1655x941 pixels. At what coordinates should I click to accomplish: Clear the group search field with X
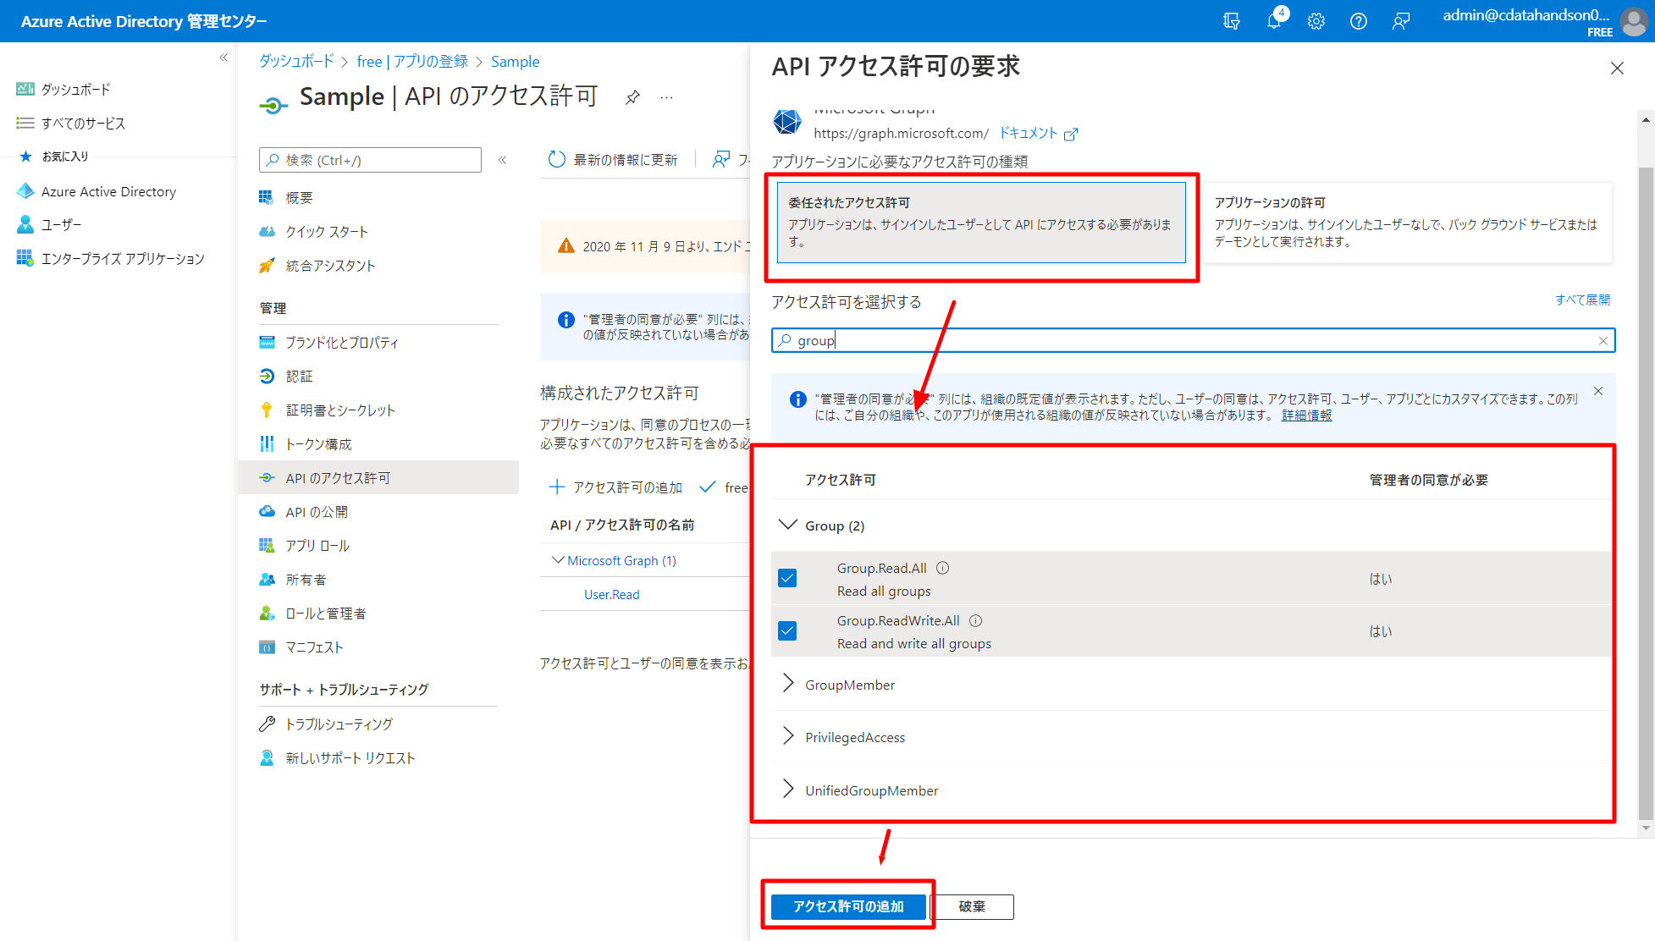point(1603,340)
